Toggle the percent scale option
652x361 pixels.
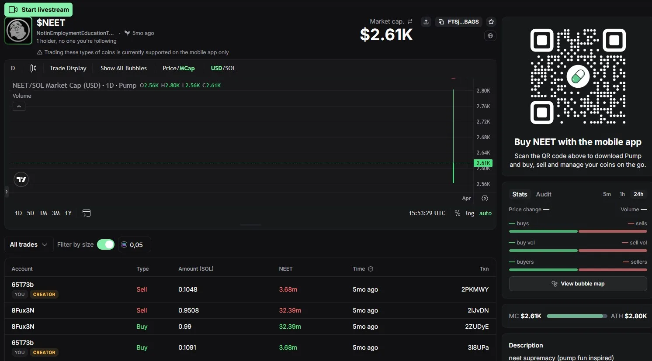(x=458, y=213)
